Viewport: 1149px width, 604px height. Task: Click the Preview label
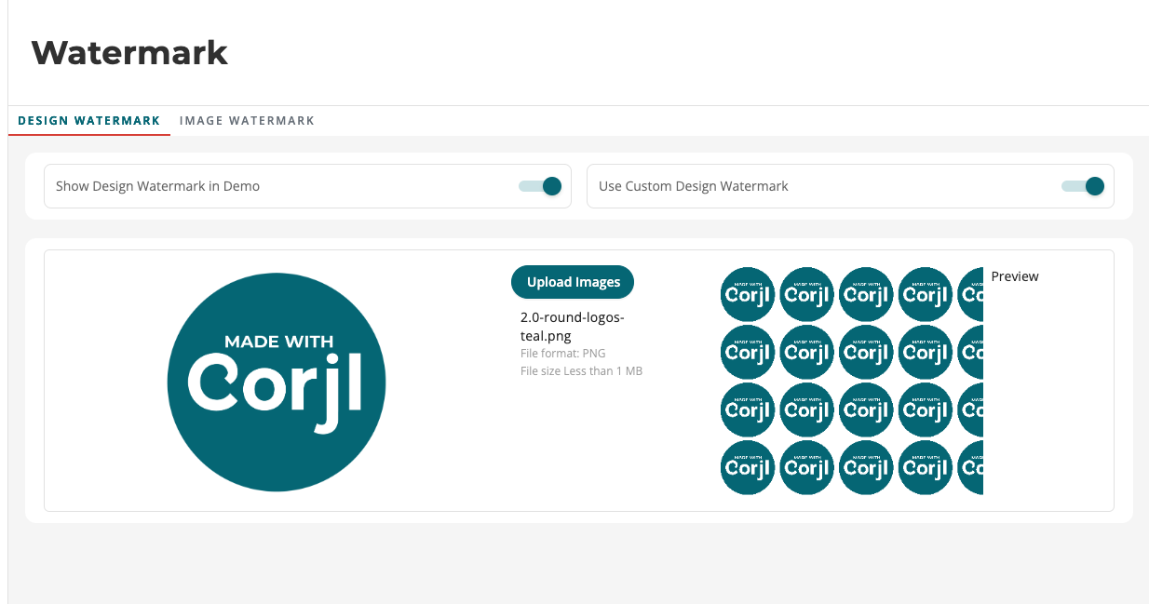click(1015, 276)
